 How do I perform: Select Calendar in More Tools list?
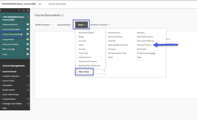tap(112, 41)
